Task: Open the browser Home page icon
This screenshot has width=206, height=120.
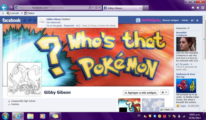Action: click(x=193, y=8)
